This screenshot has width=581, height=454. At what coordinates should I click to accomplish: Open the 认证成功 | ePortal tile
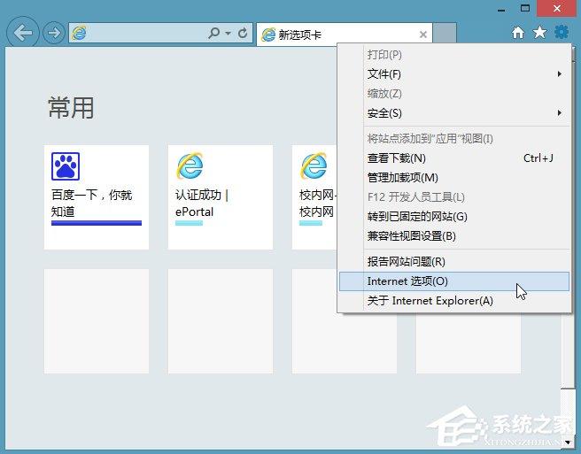pos(221,197)
